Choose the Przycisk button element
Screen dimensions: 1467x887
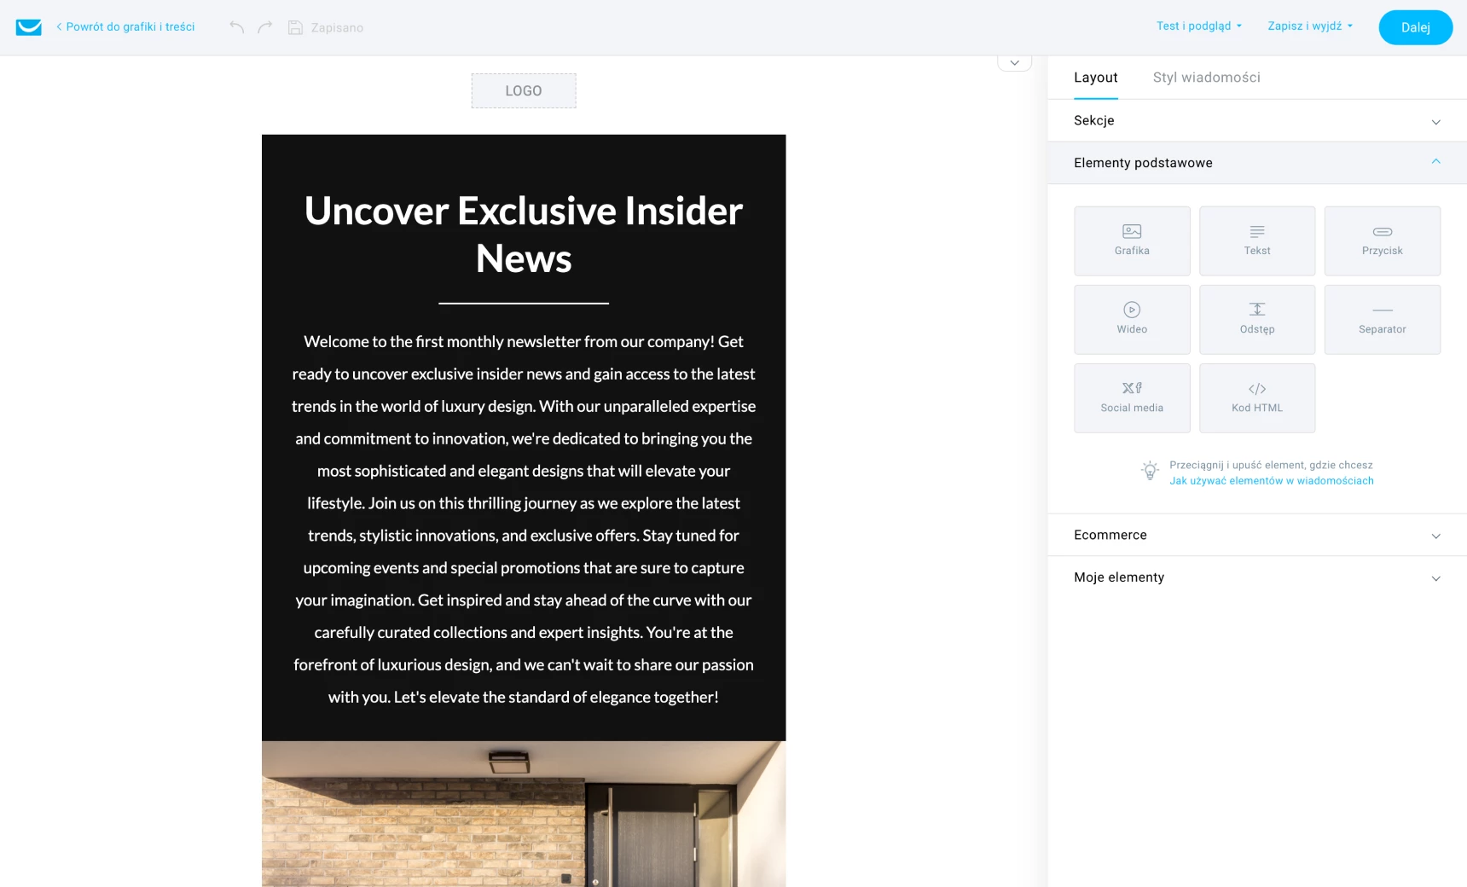click(1382, 241)
